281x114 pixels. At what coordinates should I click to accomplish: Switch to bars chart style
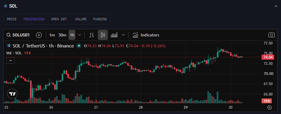(x=92, y=35)
